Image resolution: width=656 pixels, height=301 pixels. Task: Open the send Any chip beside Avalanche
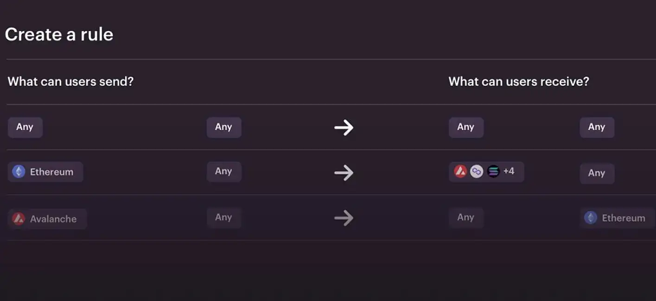pos(223,217)
